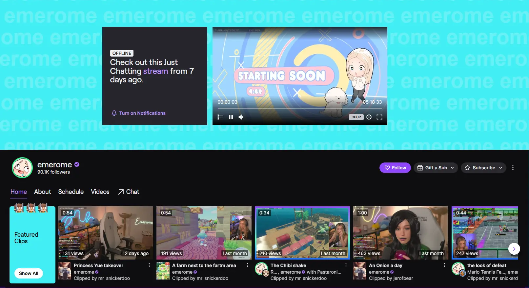Follow the emerome channel
This screenshot has width=529, height=288.
coord(395,168)
